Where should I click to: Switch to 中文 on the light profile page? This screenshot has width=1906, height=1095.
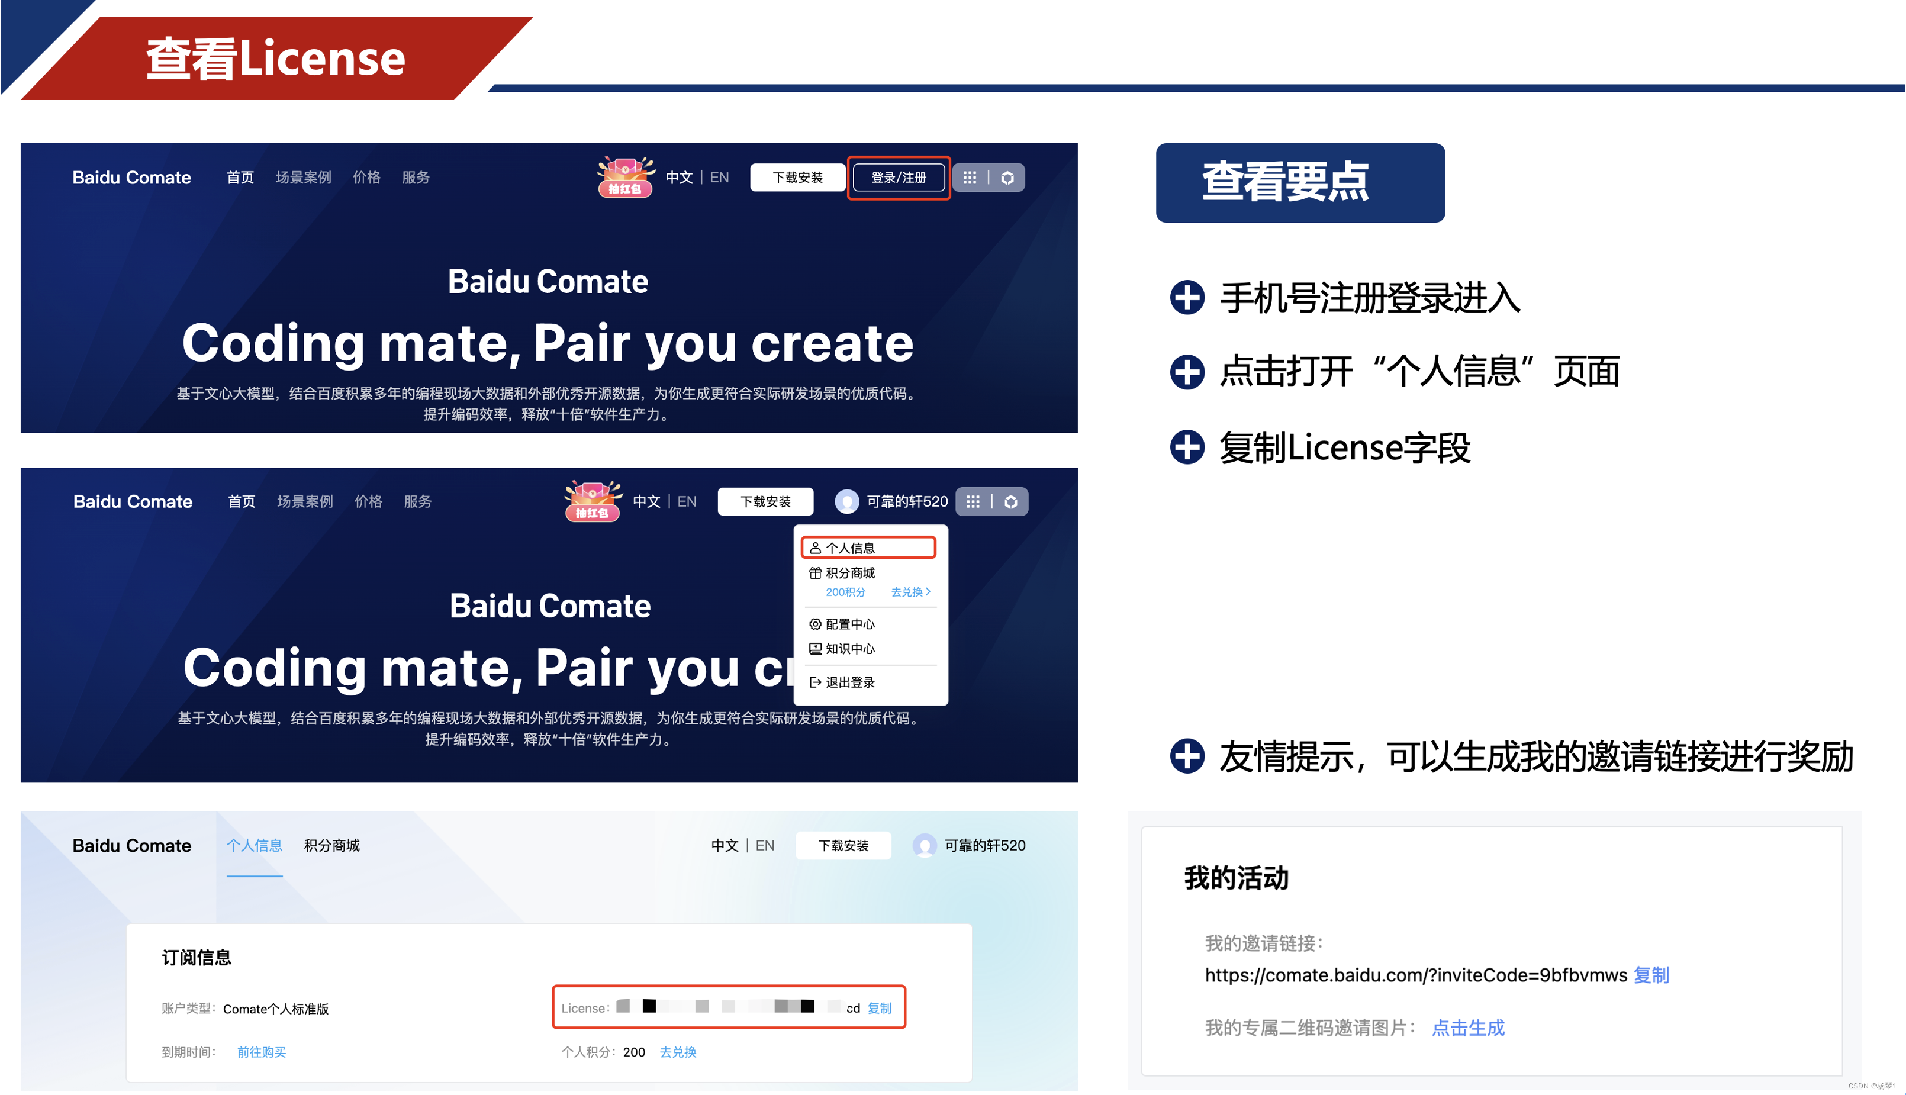pos(725,845)
